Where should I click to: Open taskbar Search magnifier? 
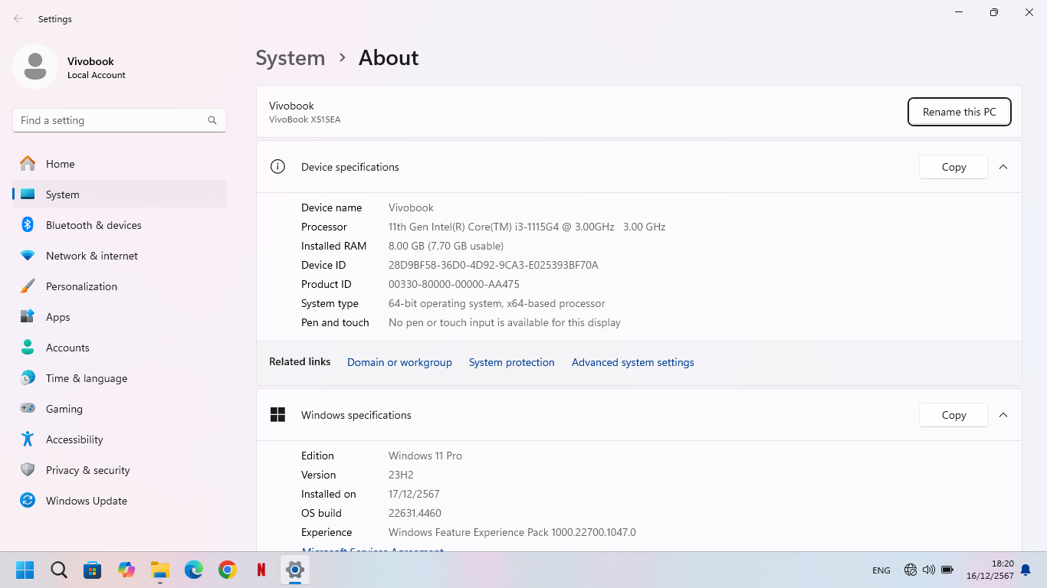click(x=59, y=570)
